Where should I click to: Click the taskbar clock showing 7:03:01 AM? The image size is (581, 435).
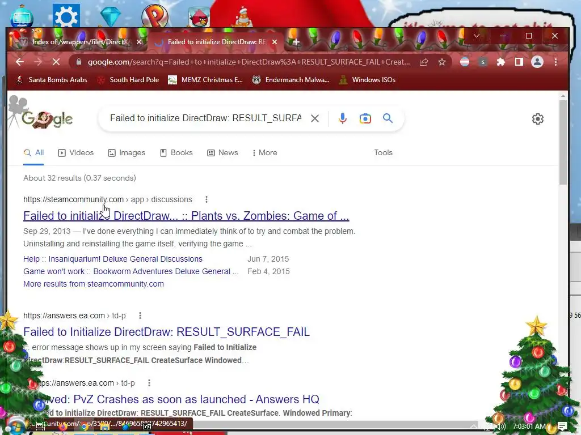(529, 427)
